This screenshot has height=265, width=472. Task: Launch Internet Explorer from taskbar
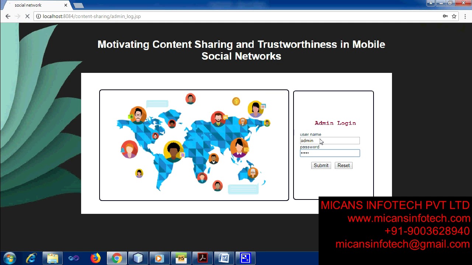click(x=31, y=258)
